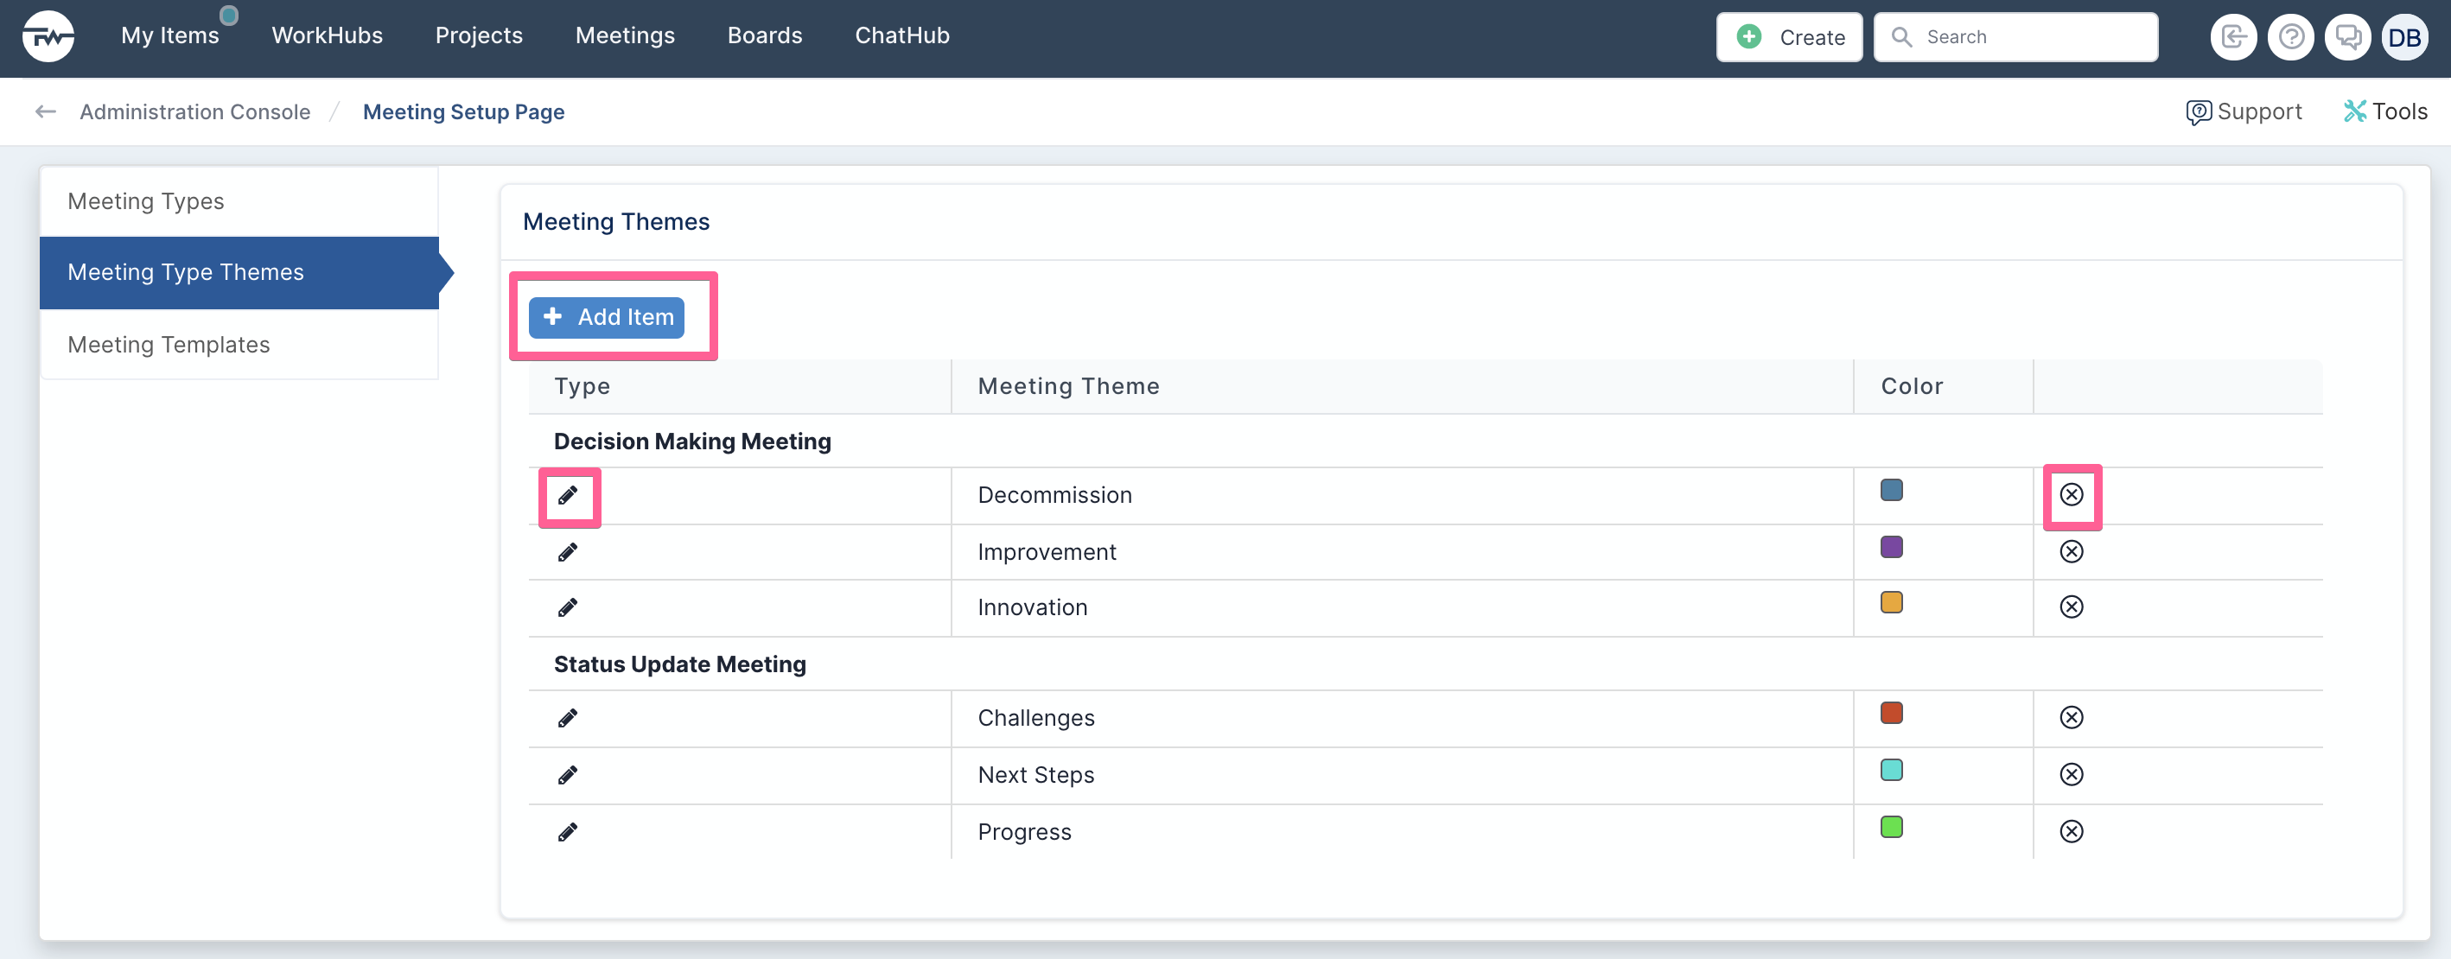Image resolution: width=2451 pixels, height=959 pixels.
Task: Open My Items menu
Action: pyautogui.click(x=170, y=36)
